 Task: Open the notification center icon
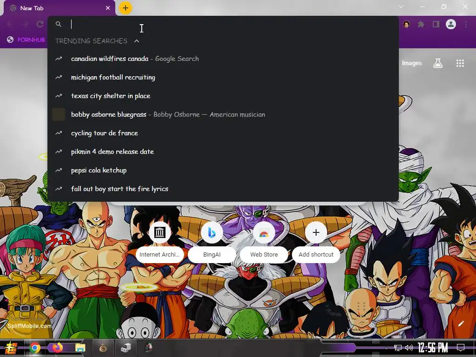461,348
